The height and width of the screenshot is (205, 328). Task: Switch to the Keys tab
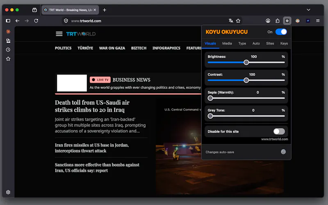(284, 43)
